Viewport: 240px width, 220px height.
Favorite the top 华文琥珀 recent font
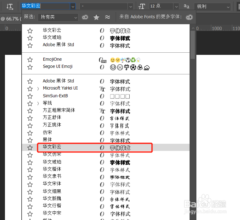(x=30, y=38)
